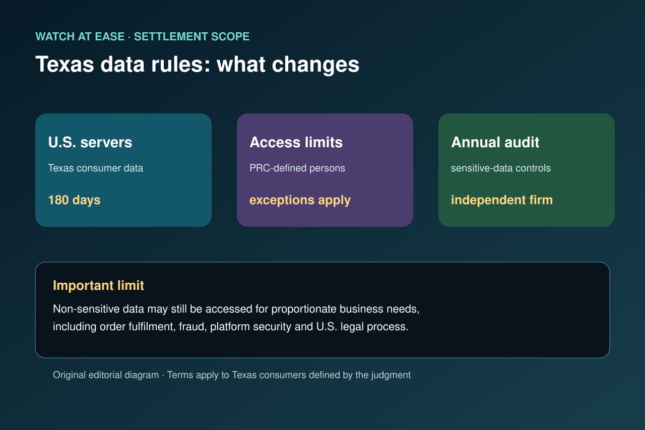645x430 pixels.
Task: Click the 'Original editorial diagram' footer caption
Action: [x=232, y=375]
